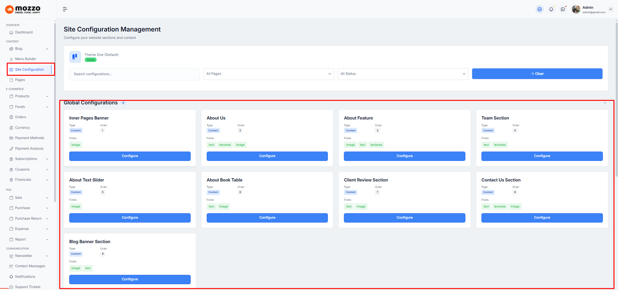
Task: Click the hamburger sidebar toggle icon
Action: tap(65, 9)
